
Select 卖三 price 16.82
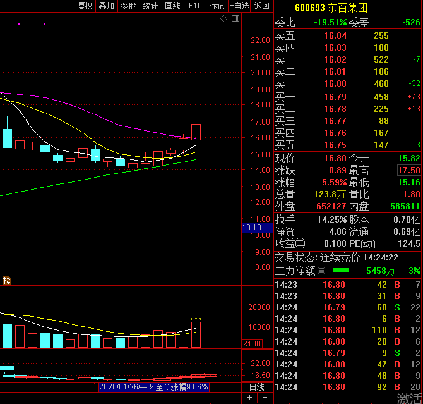(335, 59)
